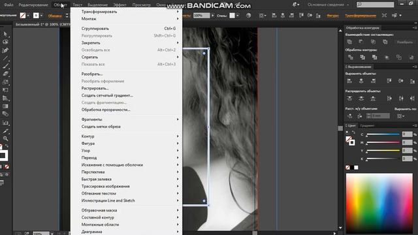The image size is (418, 235).
Task: Click the Minus Front shape mode icon
Action: click(361, 42)
